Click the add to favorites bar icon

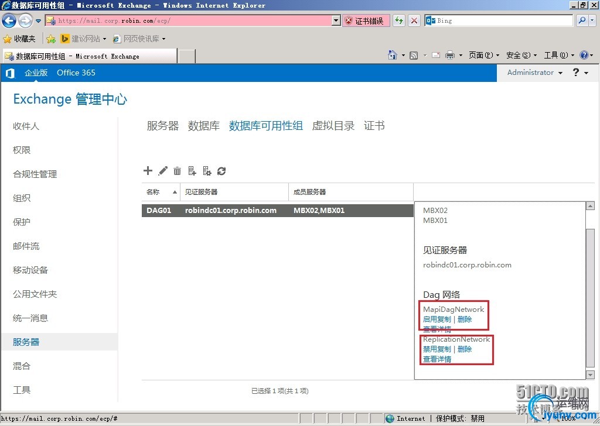tap(51, 39)
